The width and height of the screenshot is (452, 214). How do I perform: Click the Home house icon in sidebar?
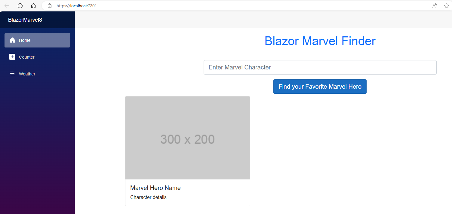click(x=12, y=40)
